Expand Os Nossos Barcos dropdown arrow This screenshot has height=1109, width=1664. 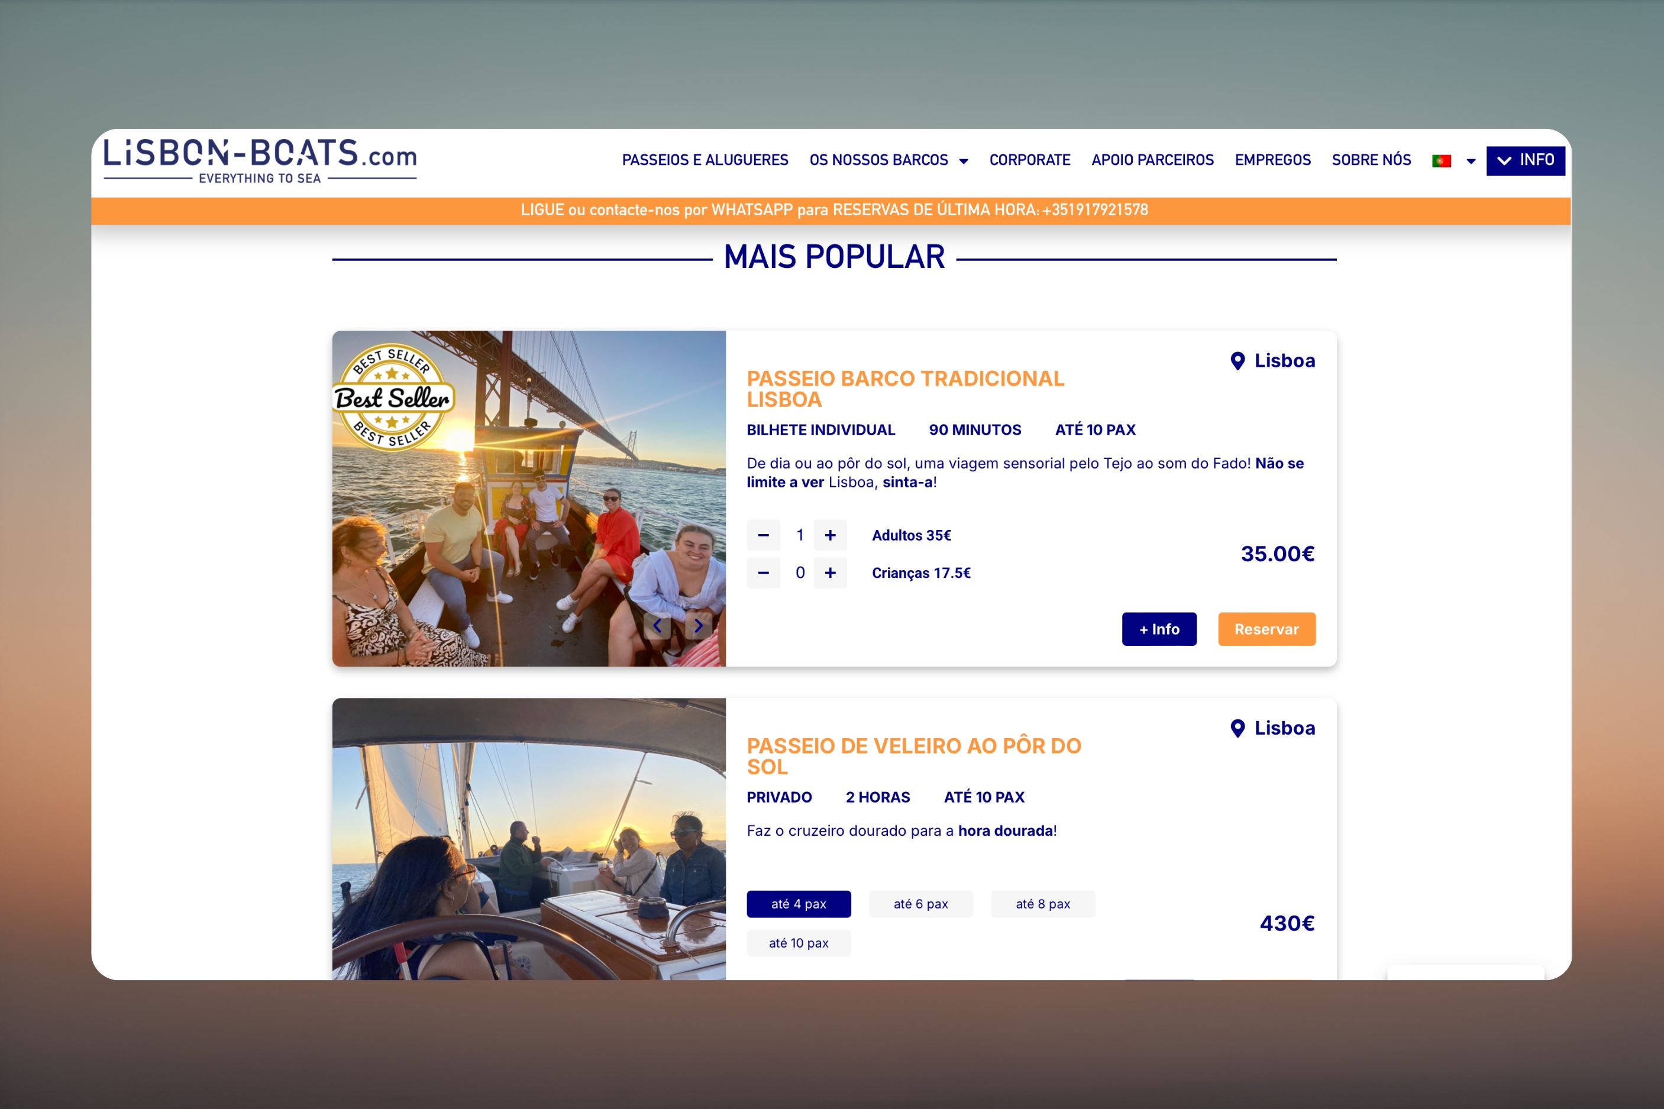click(x=963, y=162)
